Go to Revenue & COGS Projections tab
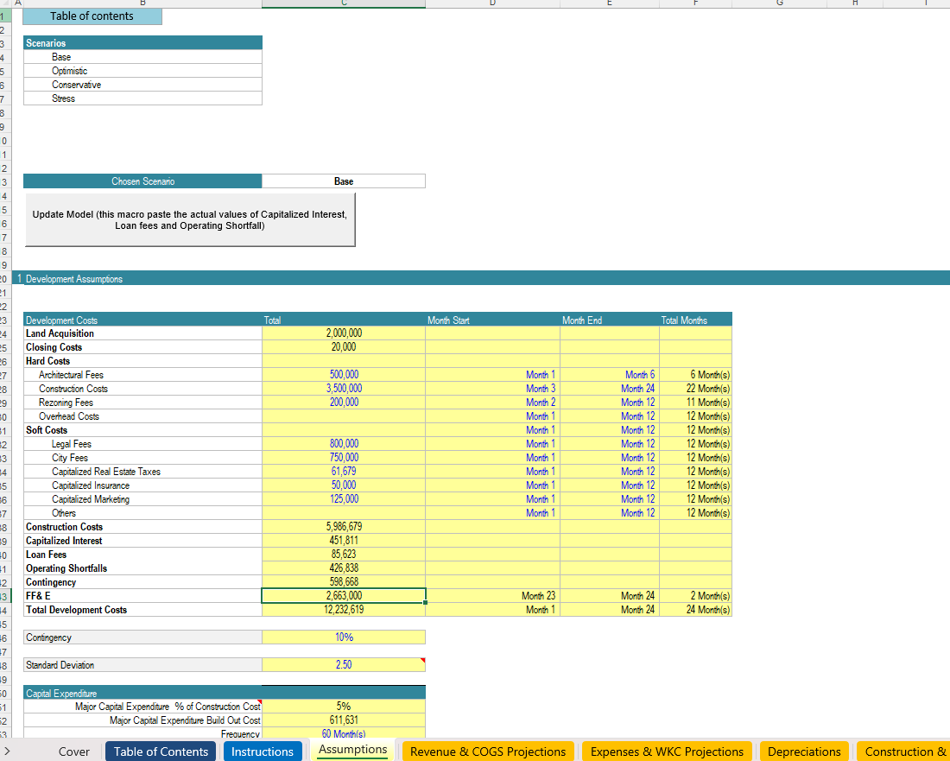 click(x=487, y=751)
